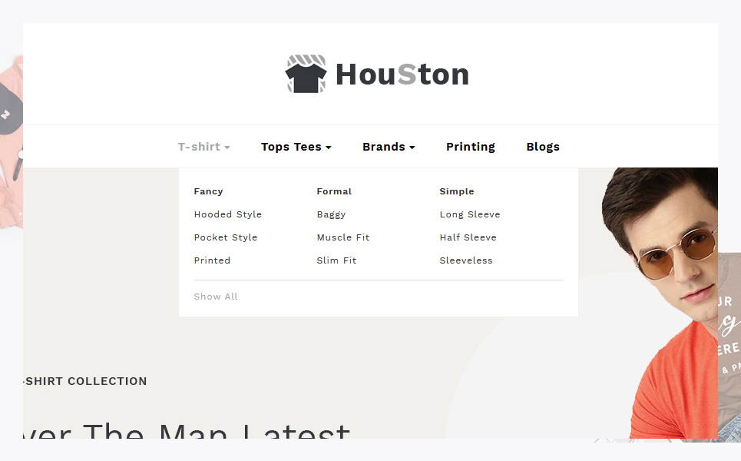The image size is (741, 461).
Task: Choose Long Sleeve under Simple
Action: (x=470, y=214)
